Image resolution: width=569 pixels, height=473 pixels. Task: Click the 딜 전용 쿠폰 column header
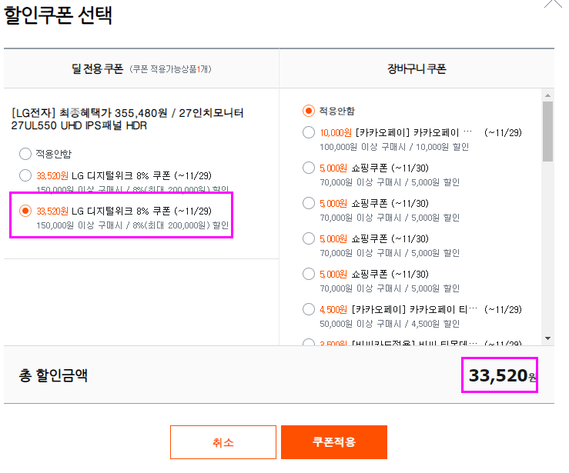141,68
